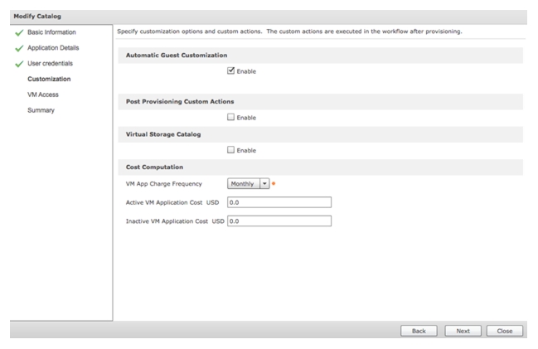Jump to the VM Access step
The height and width of the screenshot is (349, 538).
(43, 95)
